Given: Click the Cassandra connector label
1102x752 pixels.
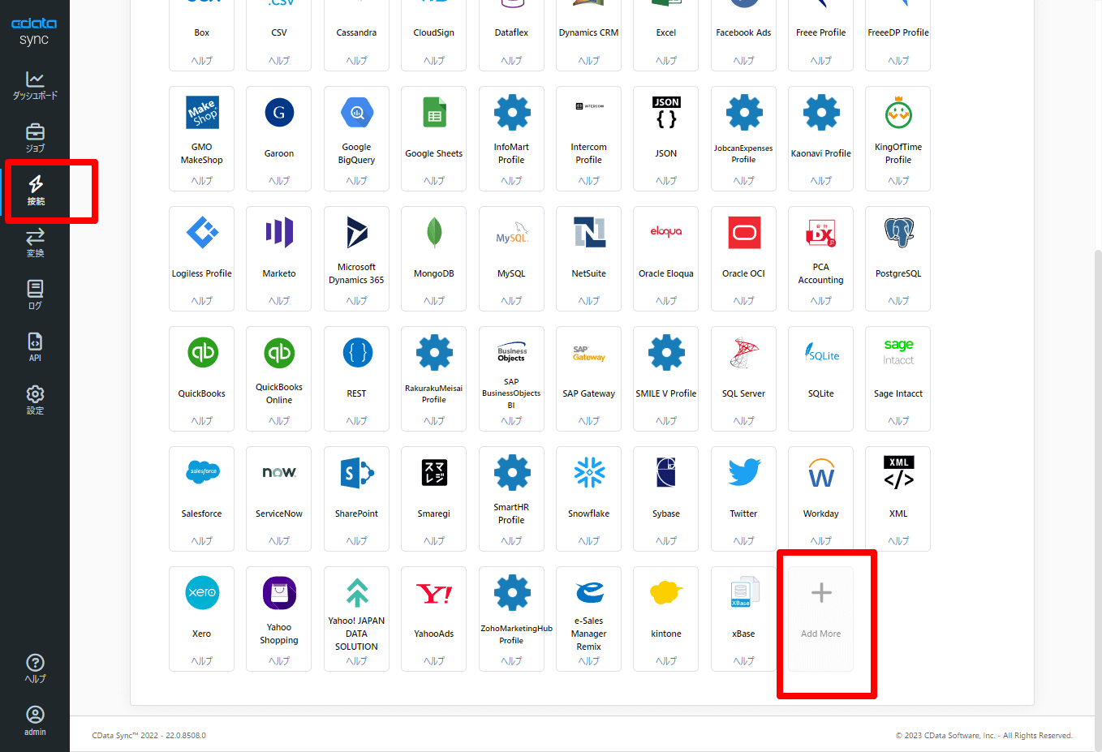Looking at the screenshot, I should [x=357, y=33].
